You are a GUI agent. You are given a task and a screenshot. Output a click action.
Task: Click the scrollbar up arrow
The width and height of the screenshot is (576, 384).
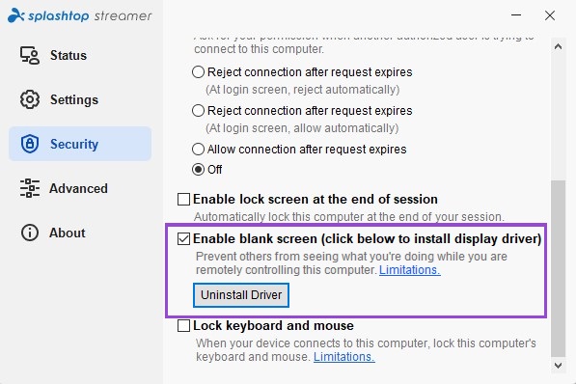(x=558, y=46)
